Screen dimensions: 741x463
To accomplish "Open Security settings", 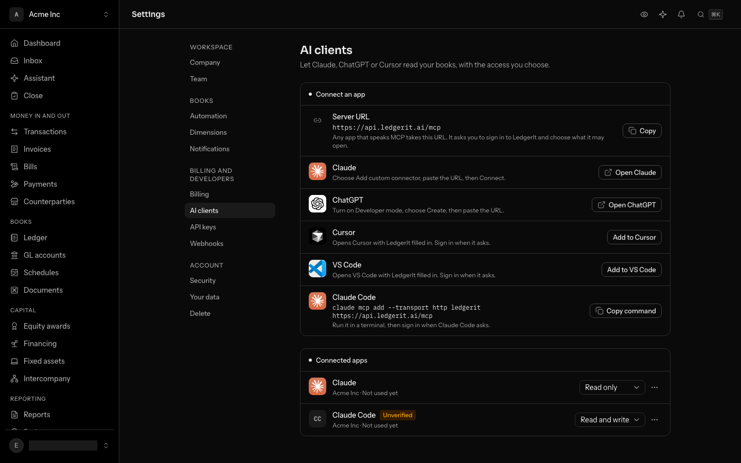I will tap(230, 280).
